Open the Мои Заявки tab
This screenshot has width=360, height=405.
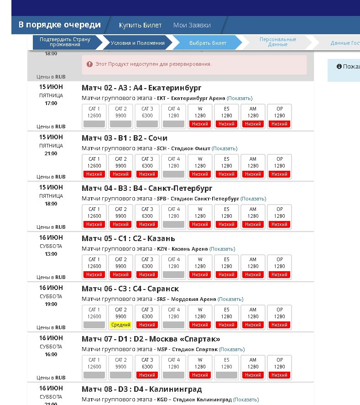[192, 25]
